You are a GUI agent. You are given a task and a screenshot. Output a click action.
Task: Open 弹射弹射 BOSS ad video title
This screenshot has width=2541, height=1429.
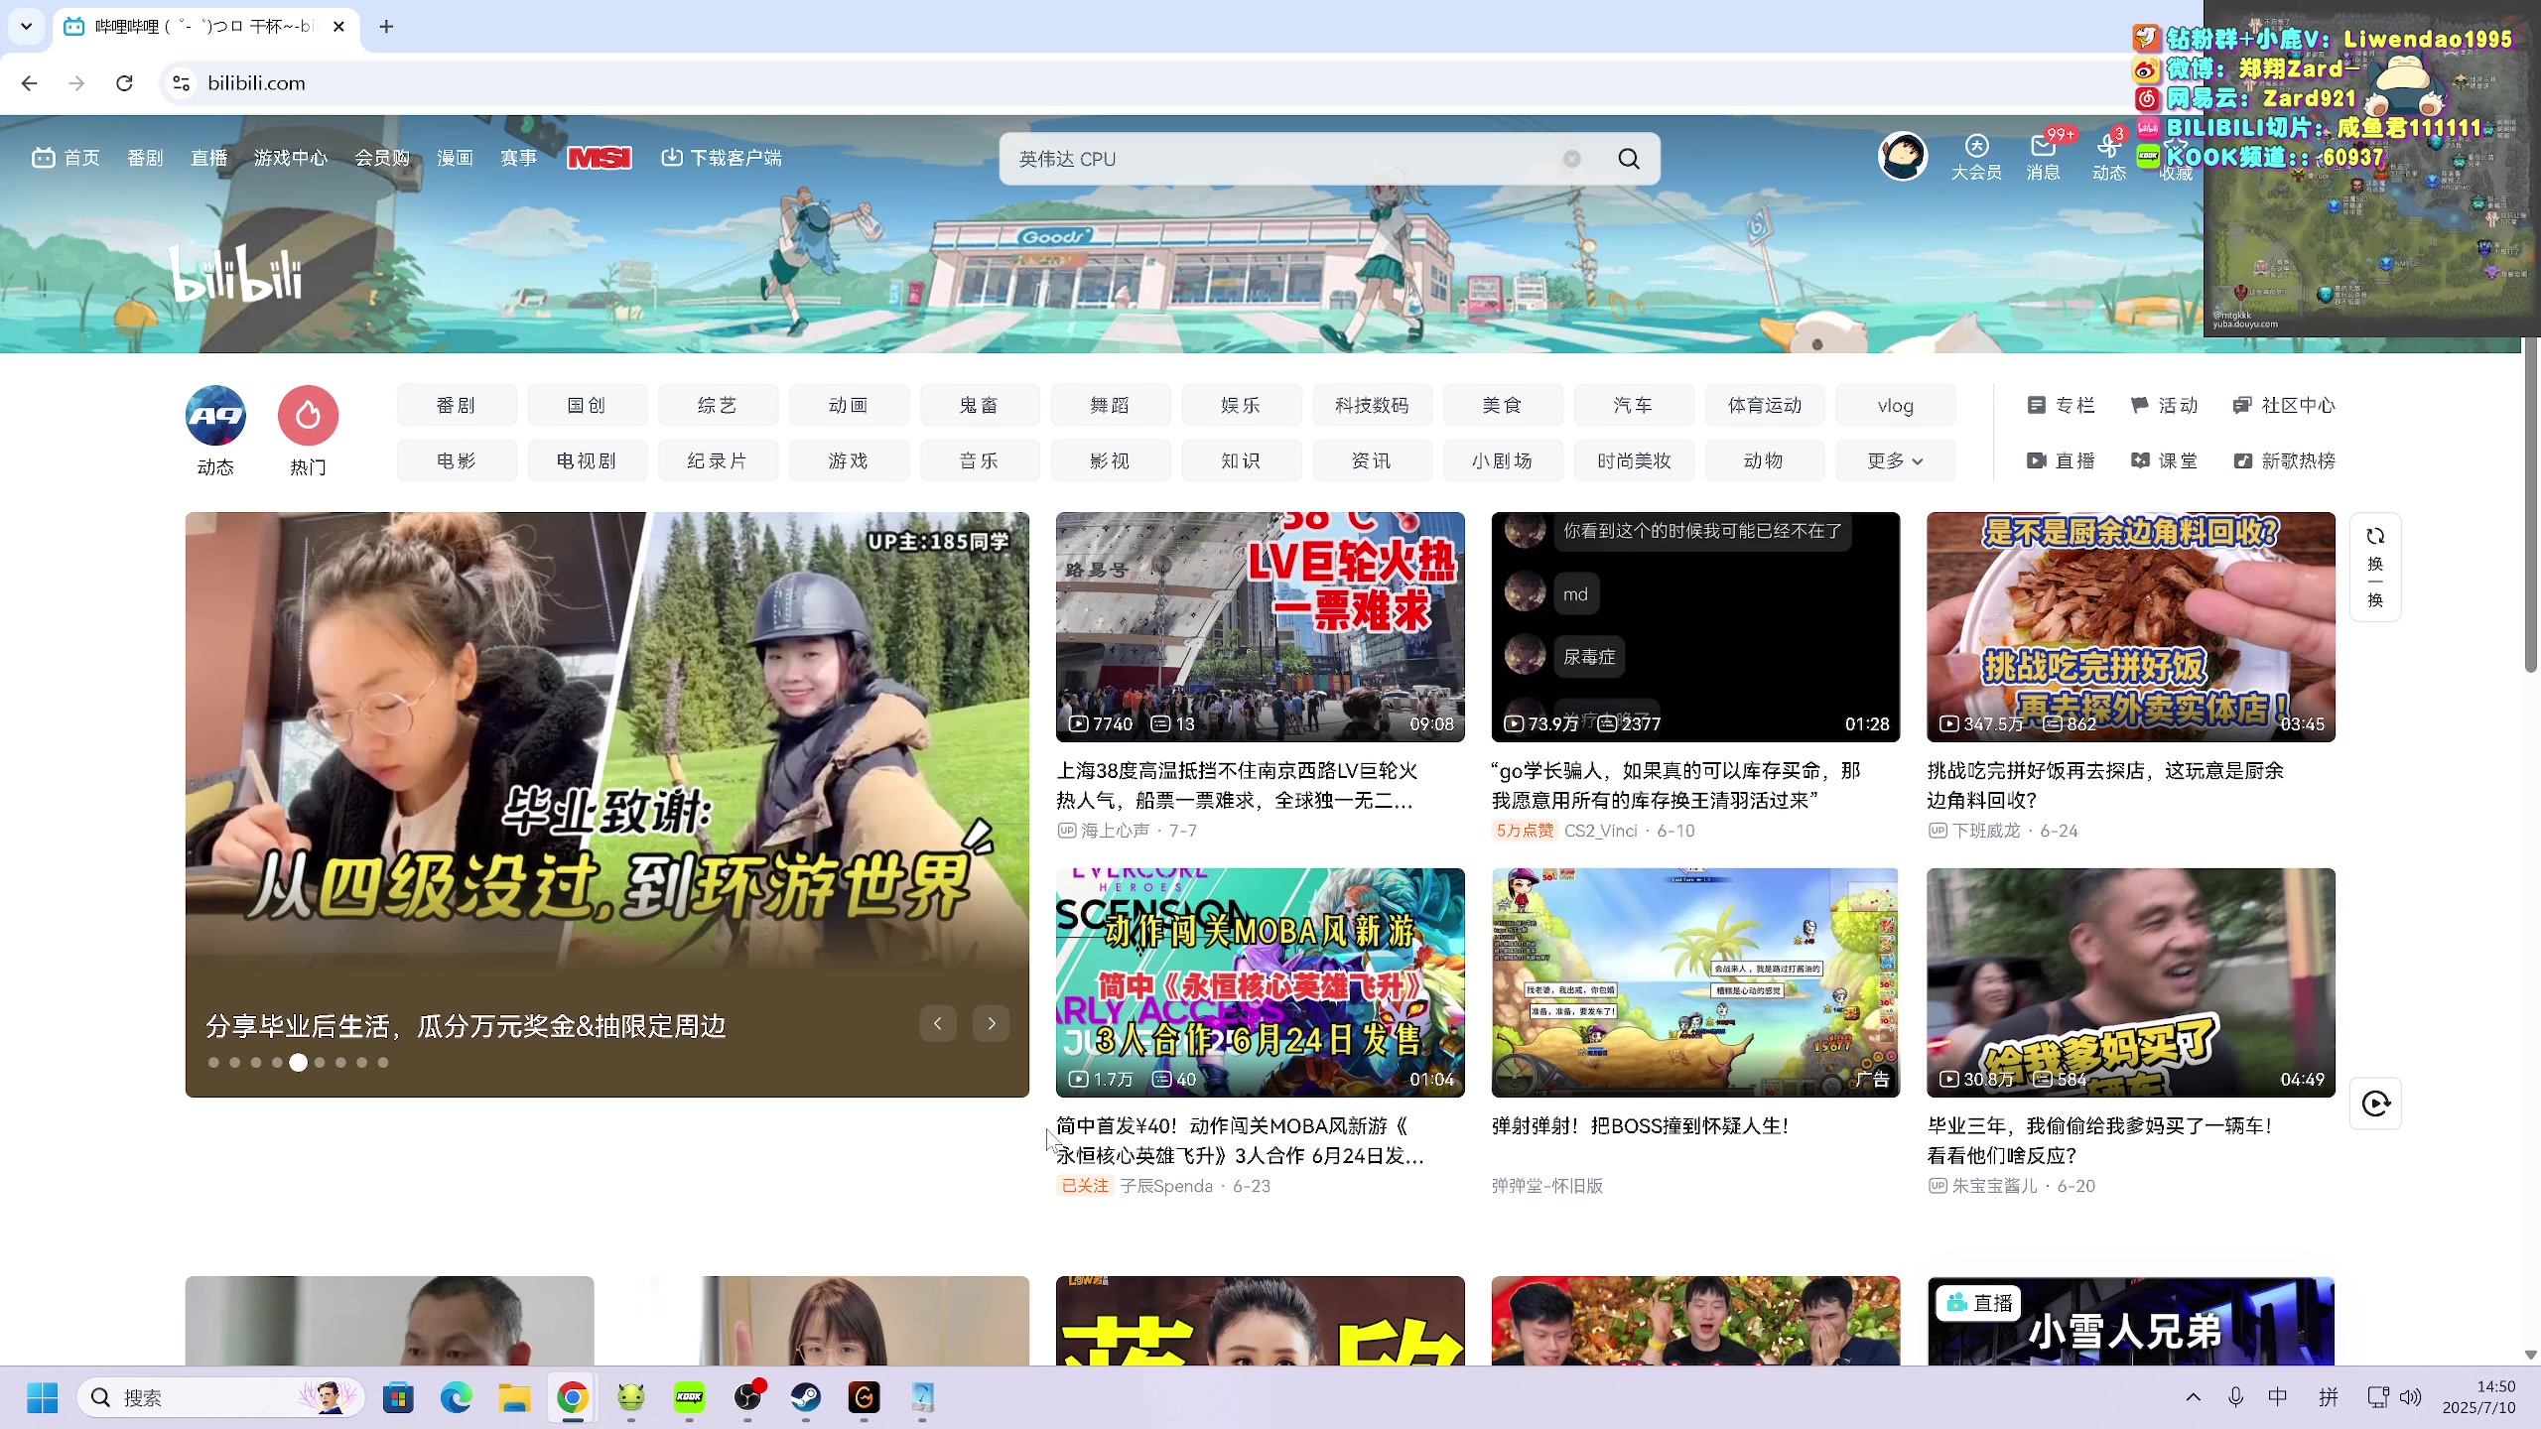coord(1640,1126)
